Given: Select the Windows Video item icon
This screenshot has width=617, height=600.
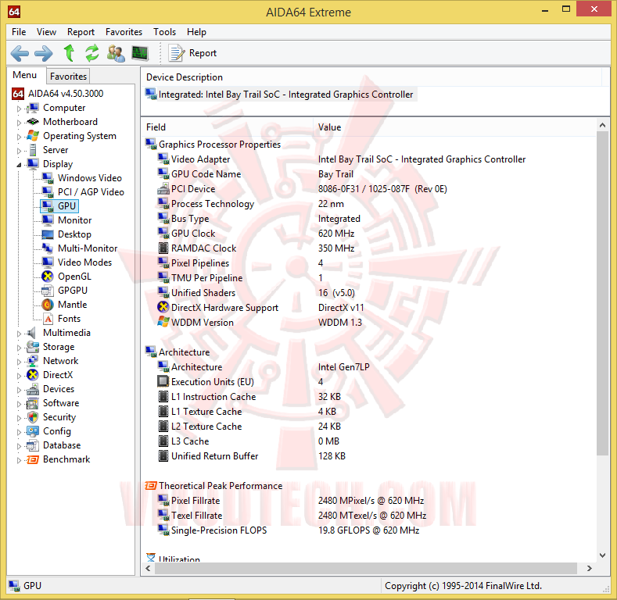Looking at the screenshot, I should coord(48,178).
